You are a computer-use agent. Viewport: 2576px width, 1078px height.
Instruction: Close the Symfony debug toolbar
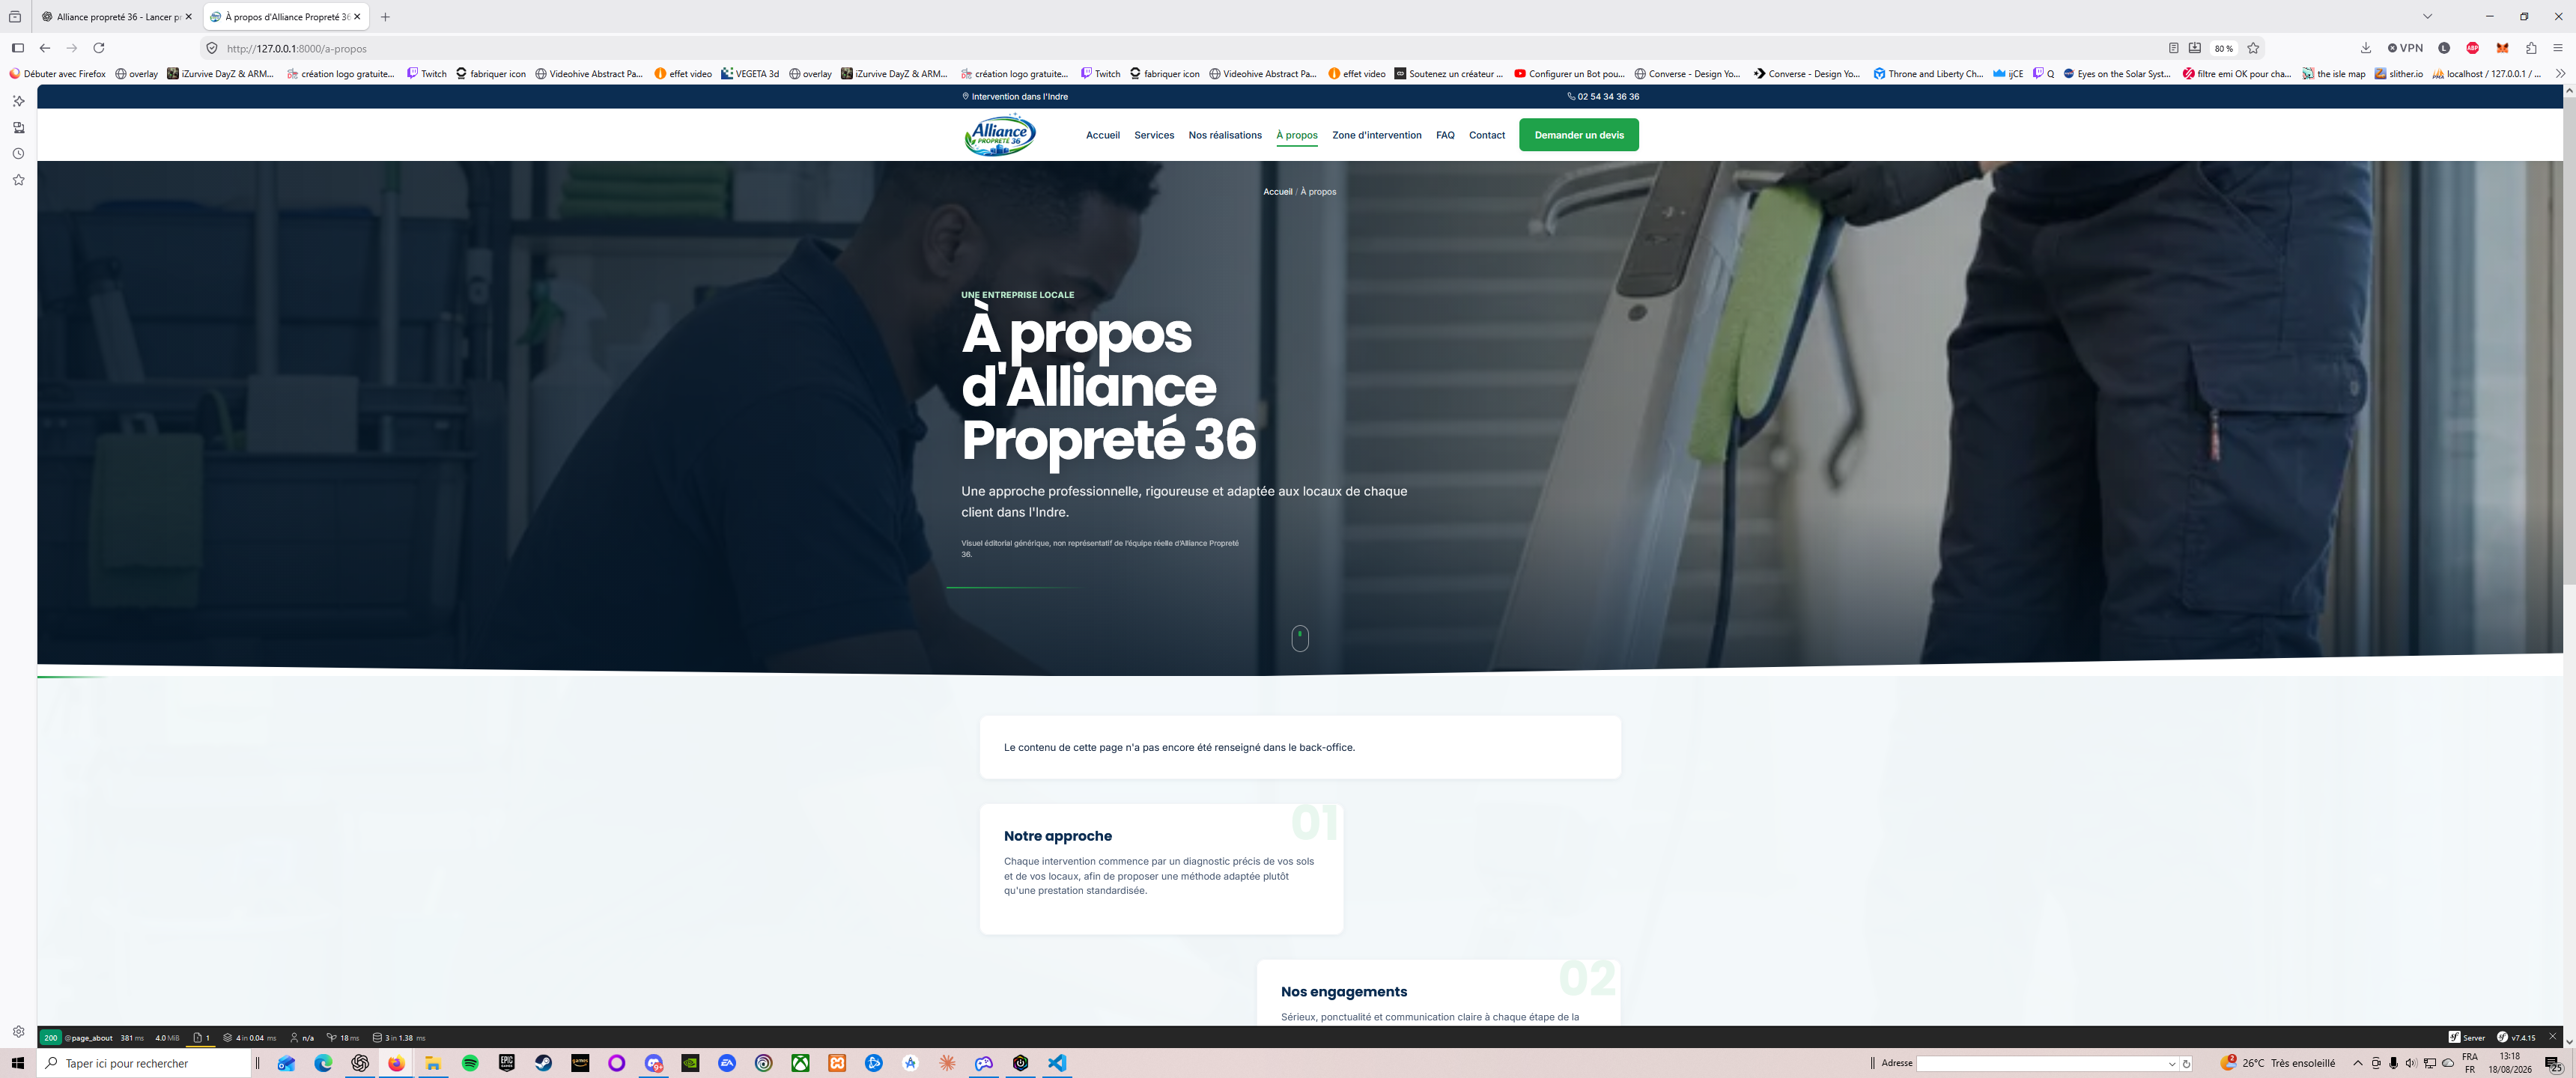tap(2553, 1037)
